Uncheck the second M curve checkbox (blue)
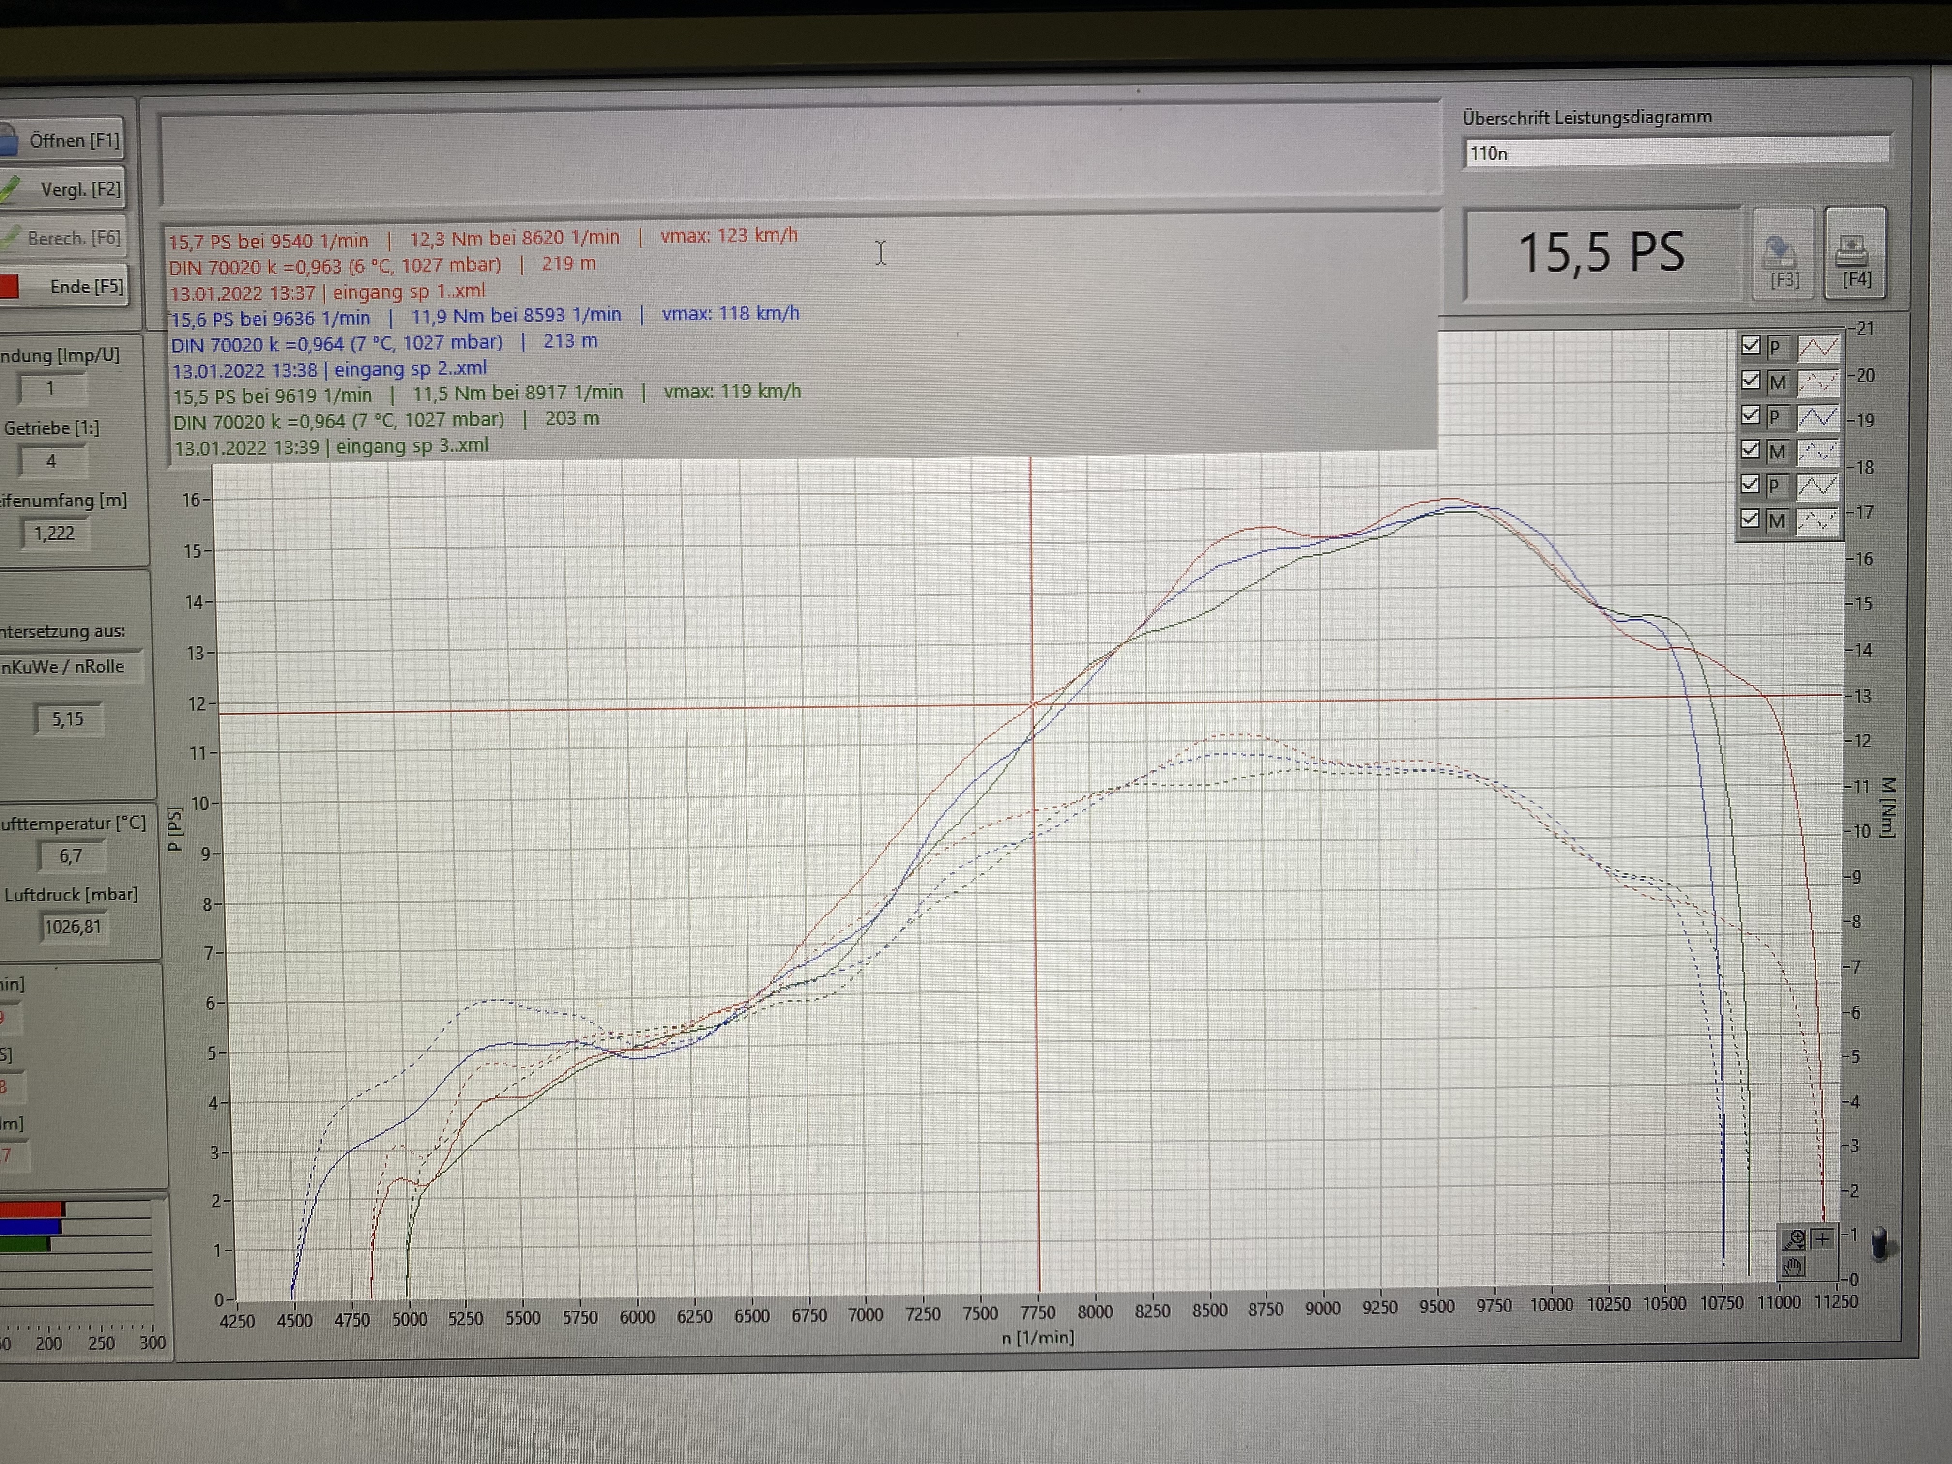The image size is (1952, 1464). (1751, 450)
